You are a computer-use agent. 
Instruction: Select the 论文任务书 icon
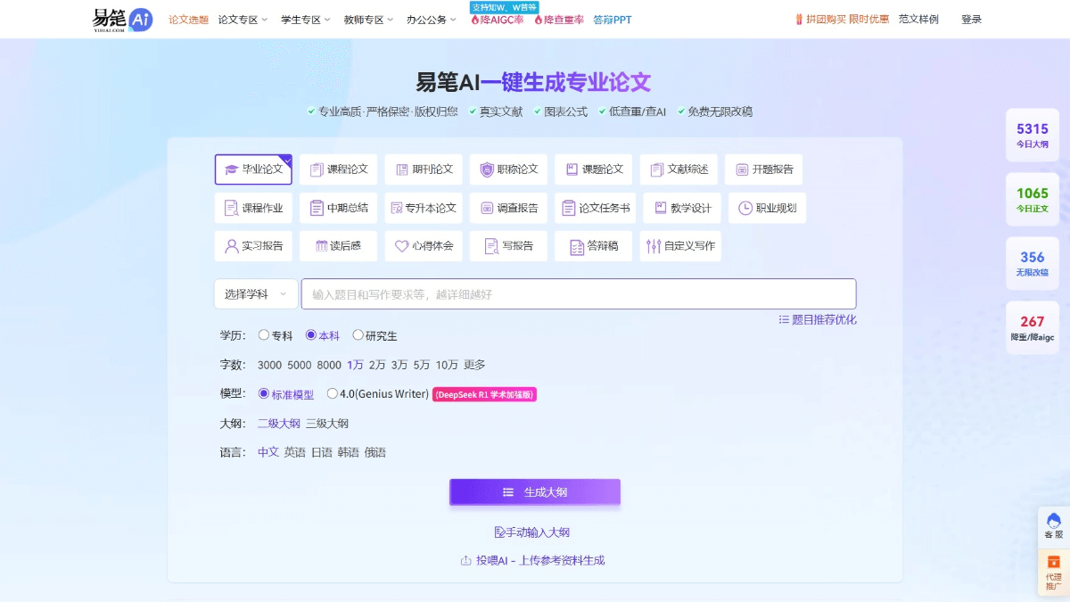(x=569, y=208)
